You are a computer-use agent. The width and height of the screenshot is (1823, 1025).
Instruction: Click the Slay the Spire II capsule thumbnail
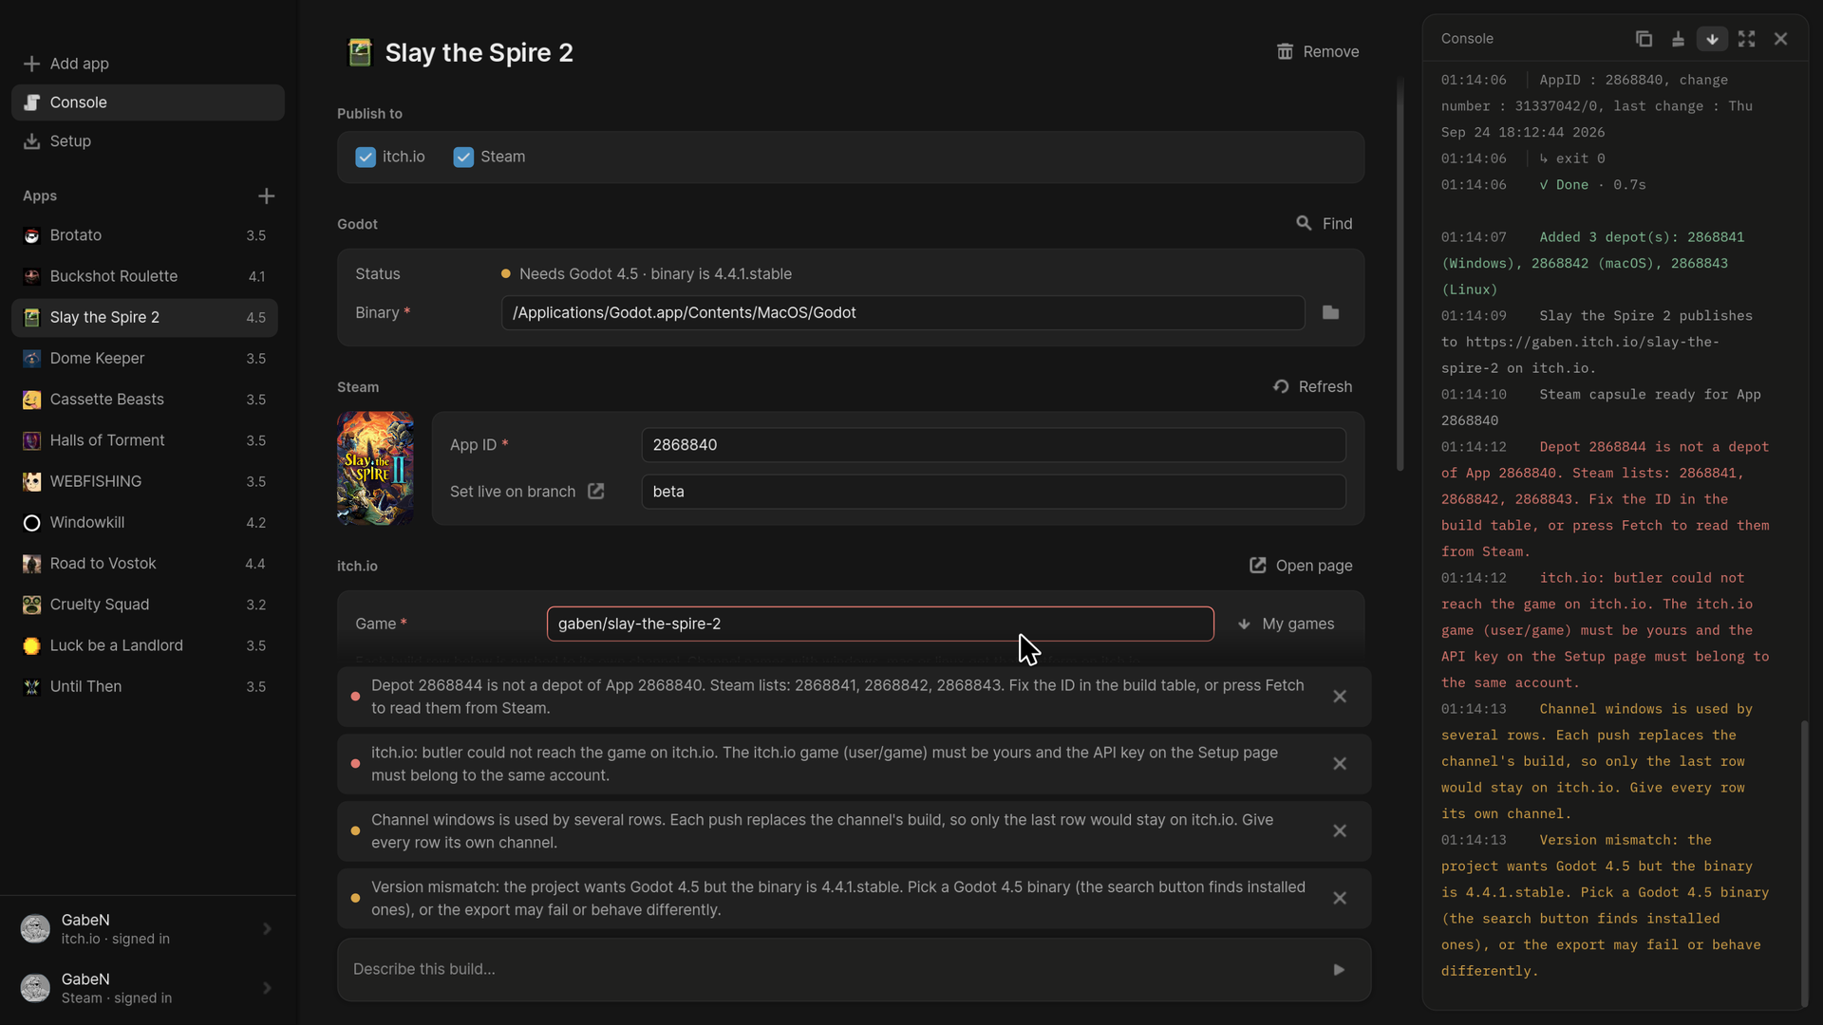[x=375, y=468]
